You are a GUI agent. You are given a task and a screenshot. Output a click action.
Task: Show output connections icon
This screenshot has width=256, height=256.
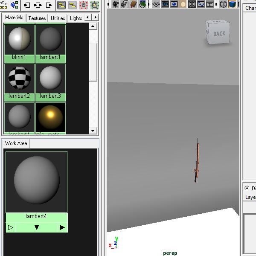coord(49,5)
